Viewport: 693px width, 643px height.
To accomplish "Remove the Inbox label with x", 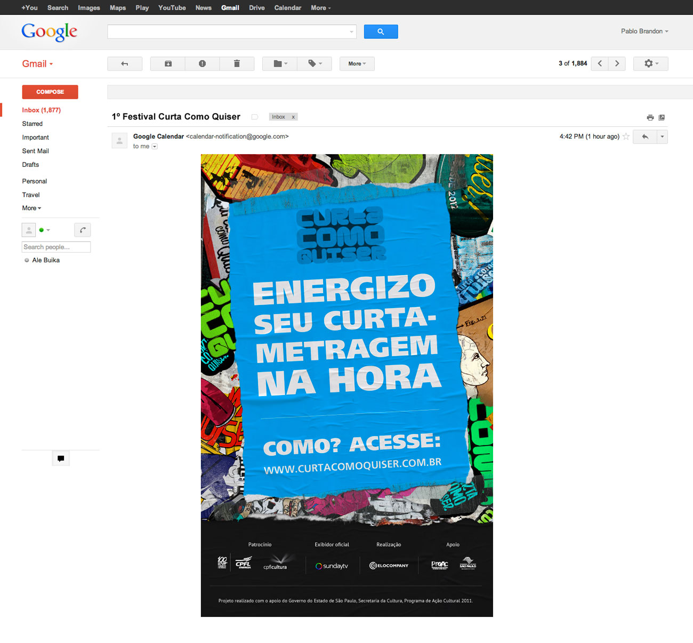I will click(x=293, y=117).
